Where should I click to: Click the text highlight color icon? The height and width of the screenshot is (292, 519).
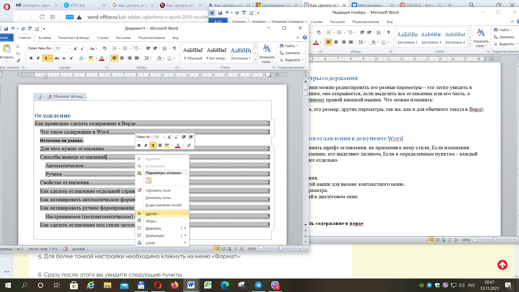(x=90, y=58)
